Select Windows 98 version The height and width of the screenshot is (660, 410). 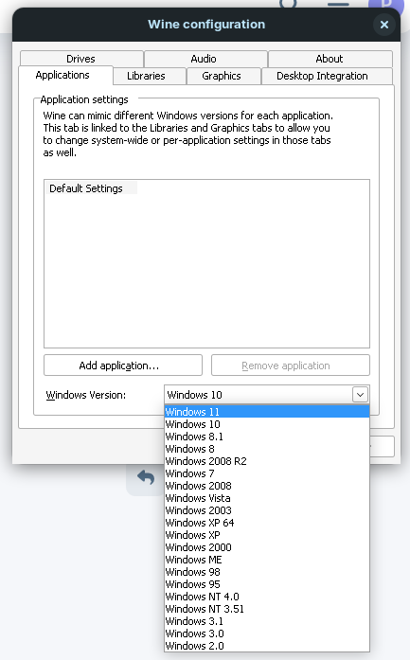coord(267,572)
